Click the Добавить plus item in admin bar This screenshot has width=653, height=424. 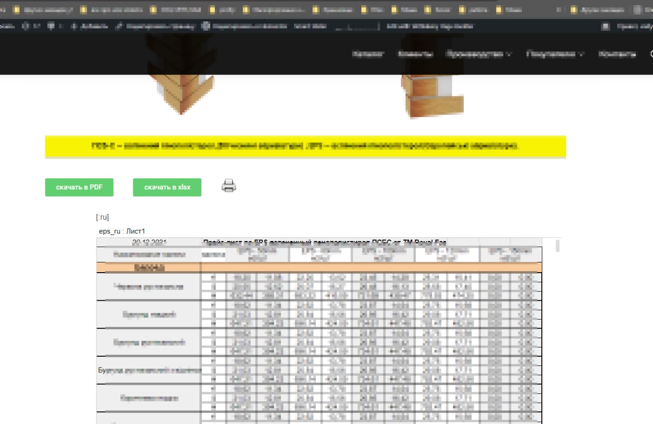click(89, 26)
